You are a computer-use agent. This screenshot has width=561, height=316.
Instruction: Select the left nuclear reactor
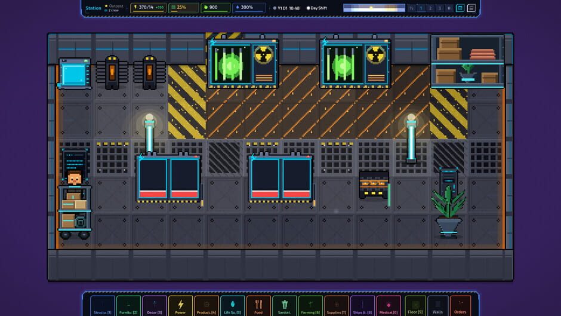click(x=243, y=63)
